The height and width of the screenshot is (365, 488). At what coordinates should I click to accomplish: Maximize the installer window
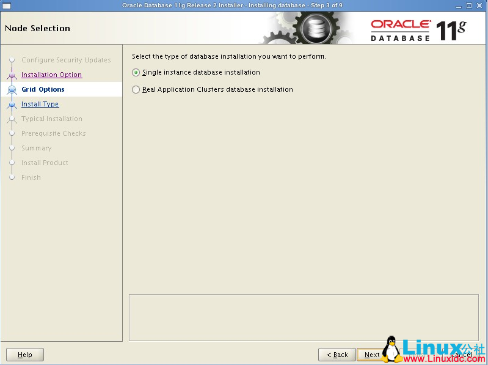468,6
